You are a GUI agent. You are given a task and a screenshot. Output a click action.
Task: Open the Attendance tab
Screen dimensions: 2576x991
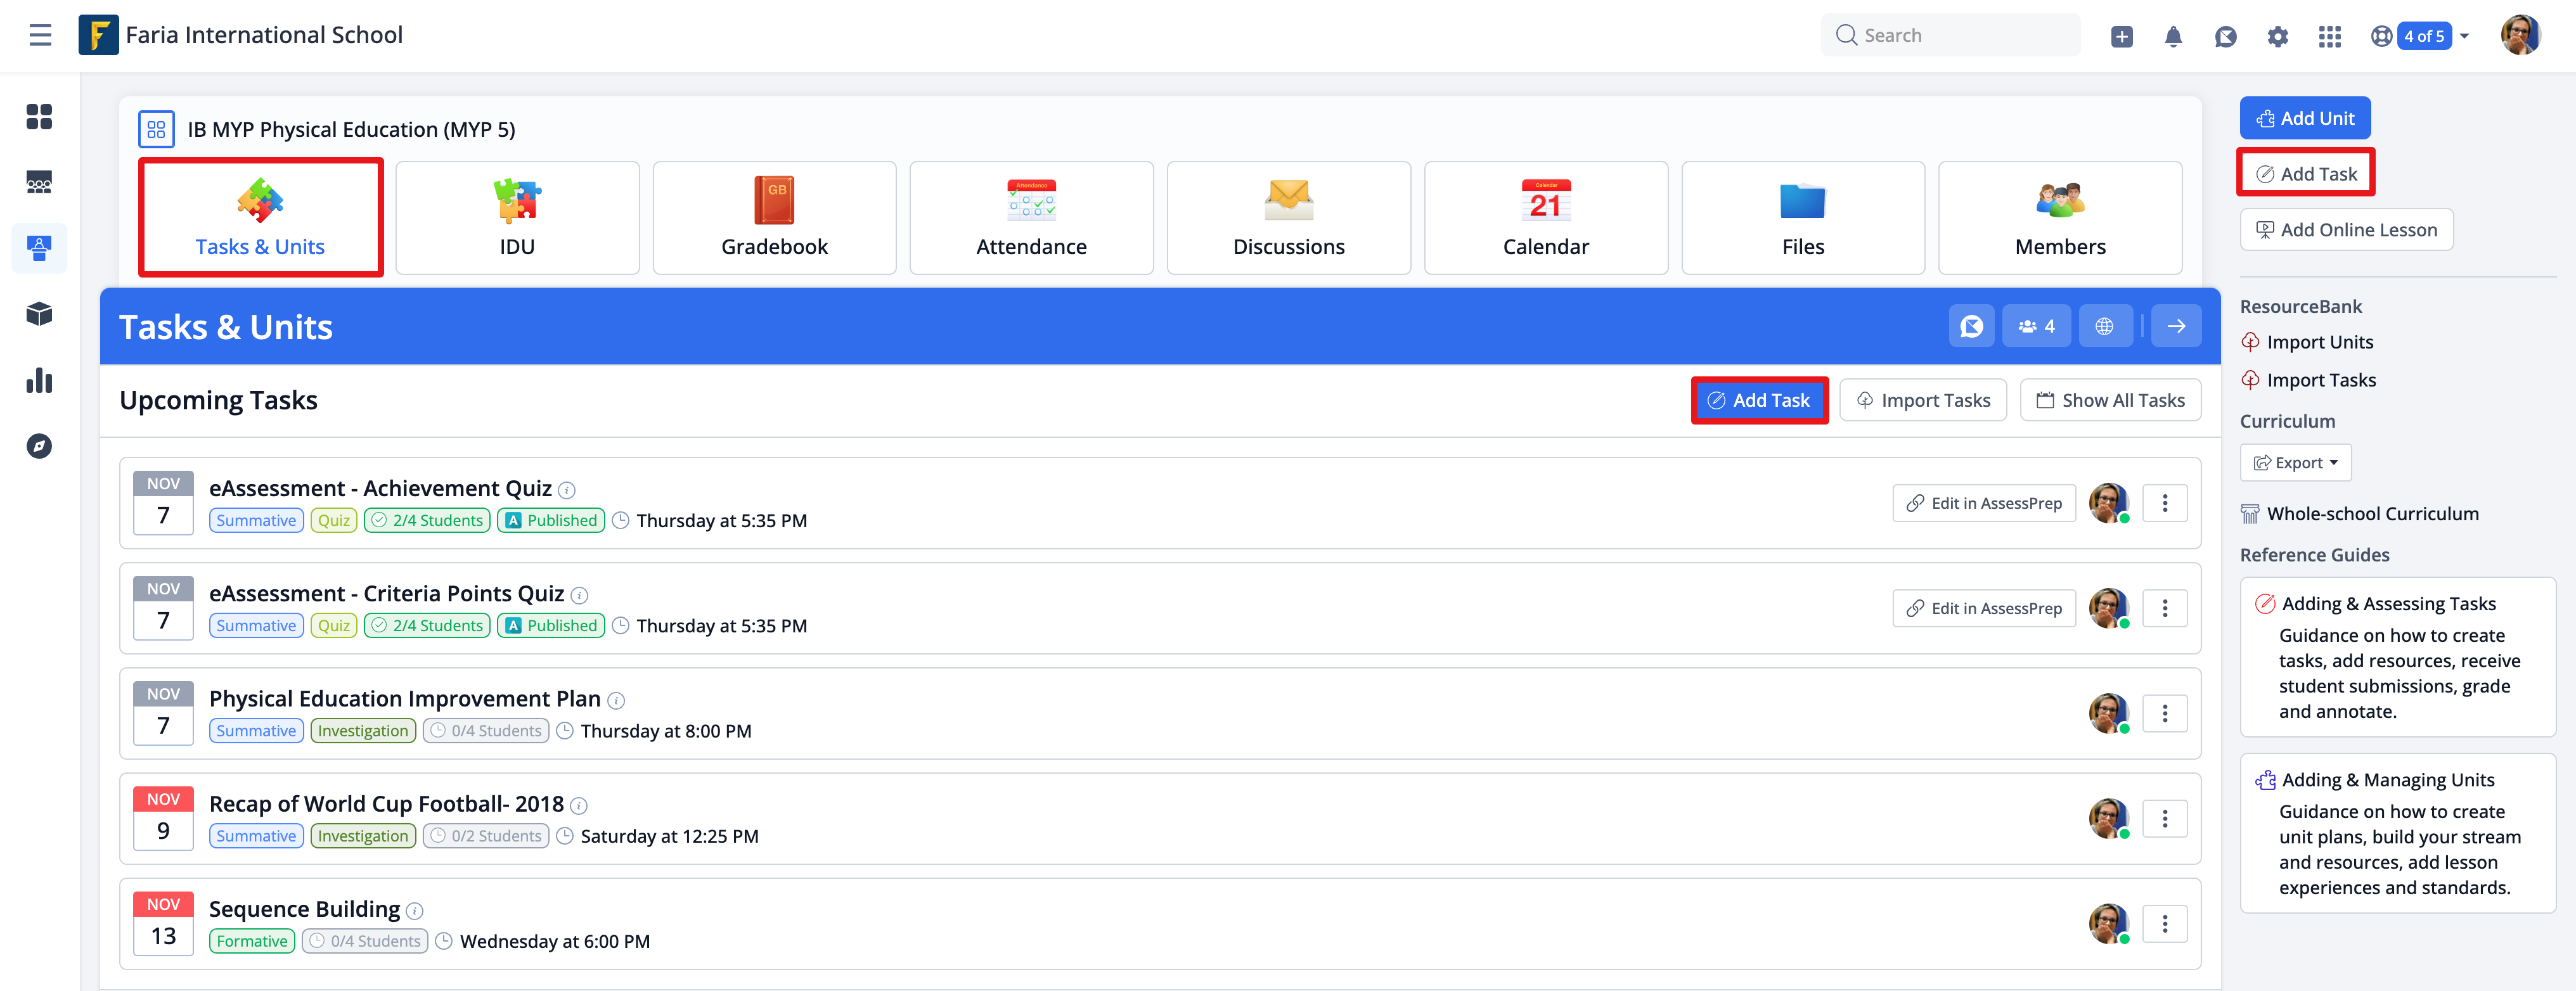(1031, 218)
